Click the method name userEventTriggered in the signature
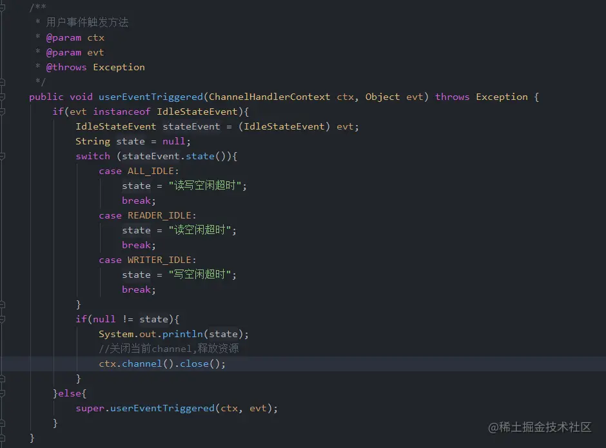The height and width of the screenshot is (448, 606). [151, 97]
